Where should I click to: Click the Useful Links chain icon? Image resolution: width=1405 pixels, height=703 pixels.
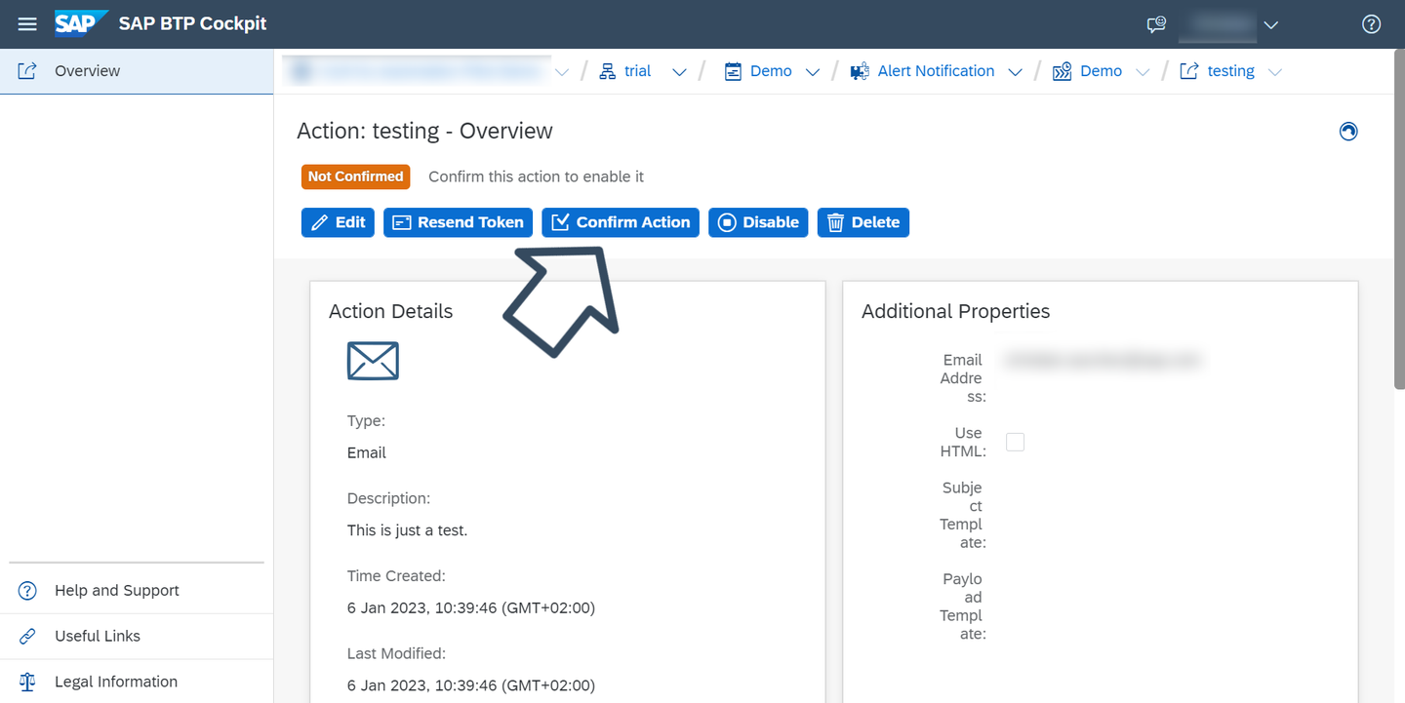(x=27, y=637)
